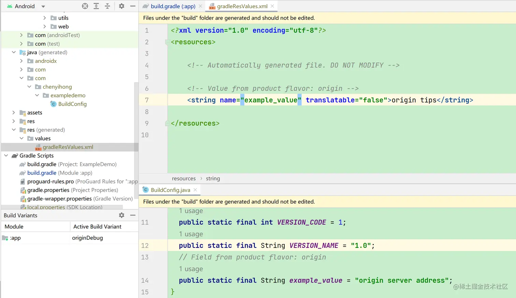Open gradle-wrapper.properties file

click(80, 199)
